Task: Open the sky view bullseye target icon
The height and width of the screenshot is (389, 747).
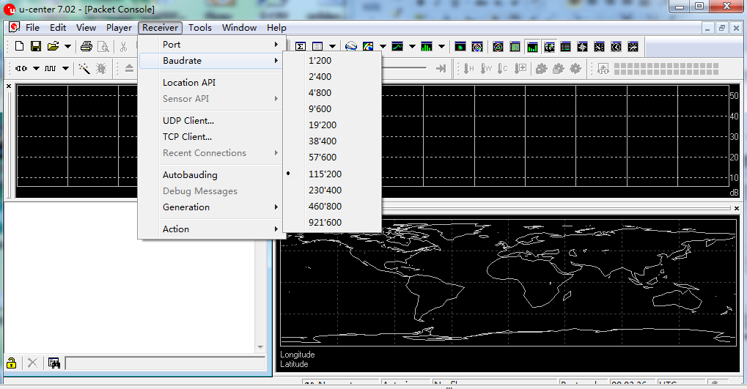Action: (477, 47)
